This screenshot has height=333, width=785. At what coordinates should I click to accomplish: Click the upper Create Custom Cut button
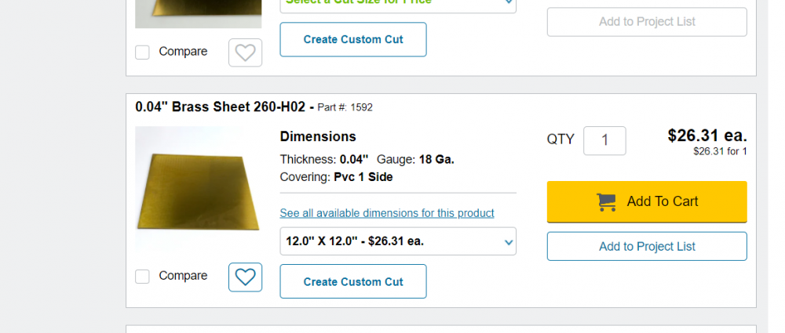(x=353, y=39)
